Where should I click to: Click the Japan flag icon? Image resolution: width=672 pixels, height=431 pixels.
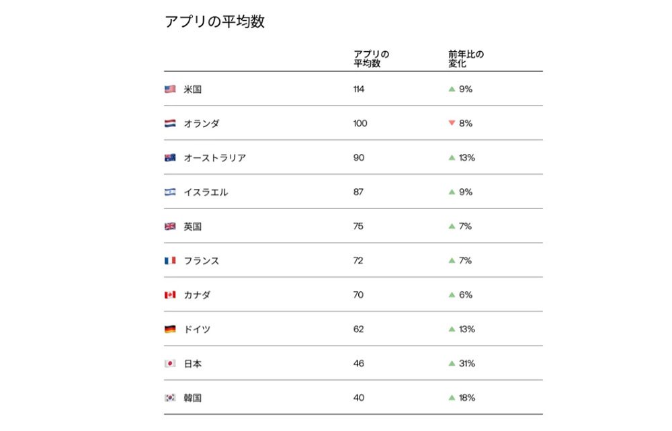(x=170, y=364)
